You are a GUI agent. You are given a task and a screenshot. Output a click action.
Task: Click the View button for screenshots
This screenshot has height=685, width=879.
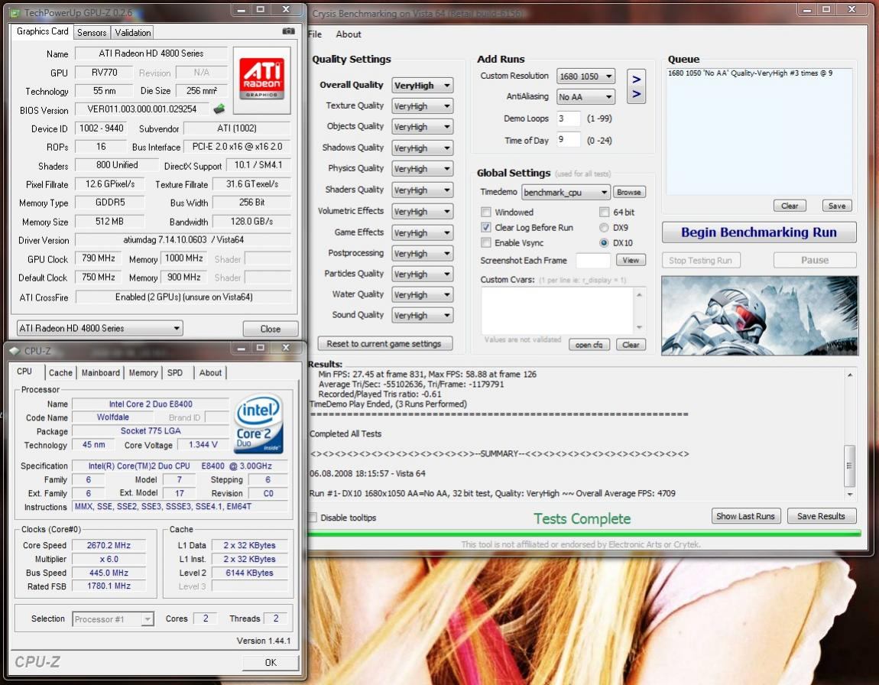(631, 260)
